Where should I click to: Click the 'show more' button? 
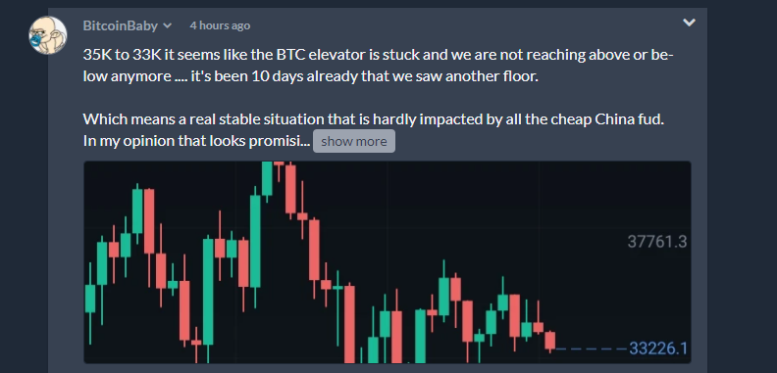[354, 141]
